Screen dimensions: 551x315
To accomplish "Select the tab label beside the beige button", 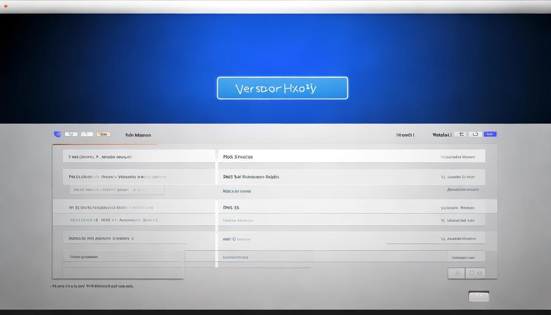I will tap(138, 135).
